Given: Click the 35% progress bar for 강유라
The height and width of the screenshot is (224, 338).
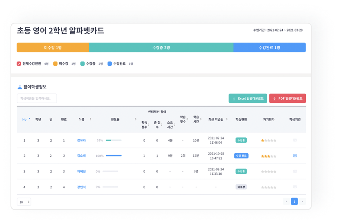Looking at the screenshot, I should (x=114, y=140).
